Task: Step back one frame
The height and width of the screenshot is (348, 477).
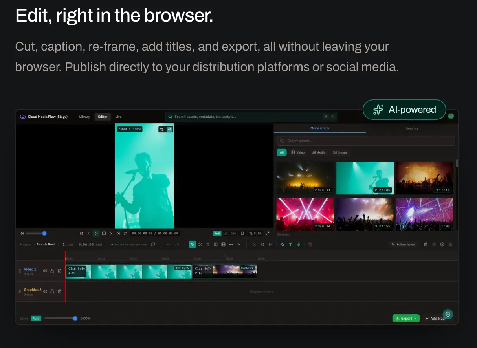Action: [x=88, y=233]
